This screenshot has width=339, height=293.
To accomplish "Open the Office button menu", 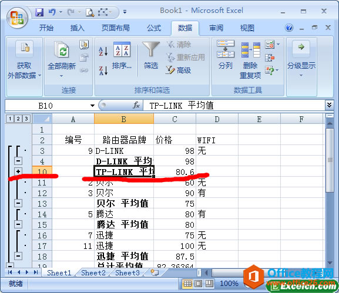I will point(17,18).
